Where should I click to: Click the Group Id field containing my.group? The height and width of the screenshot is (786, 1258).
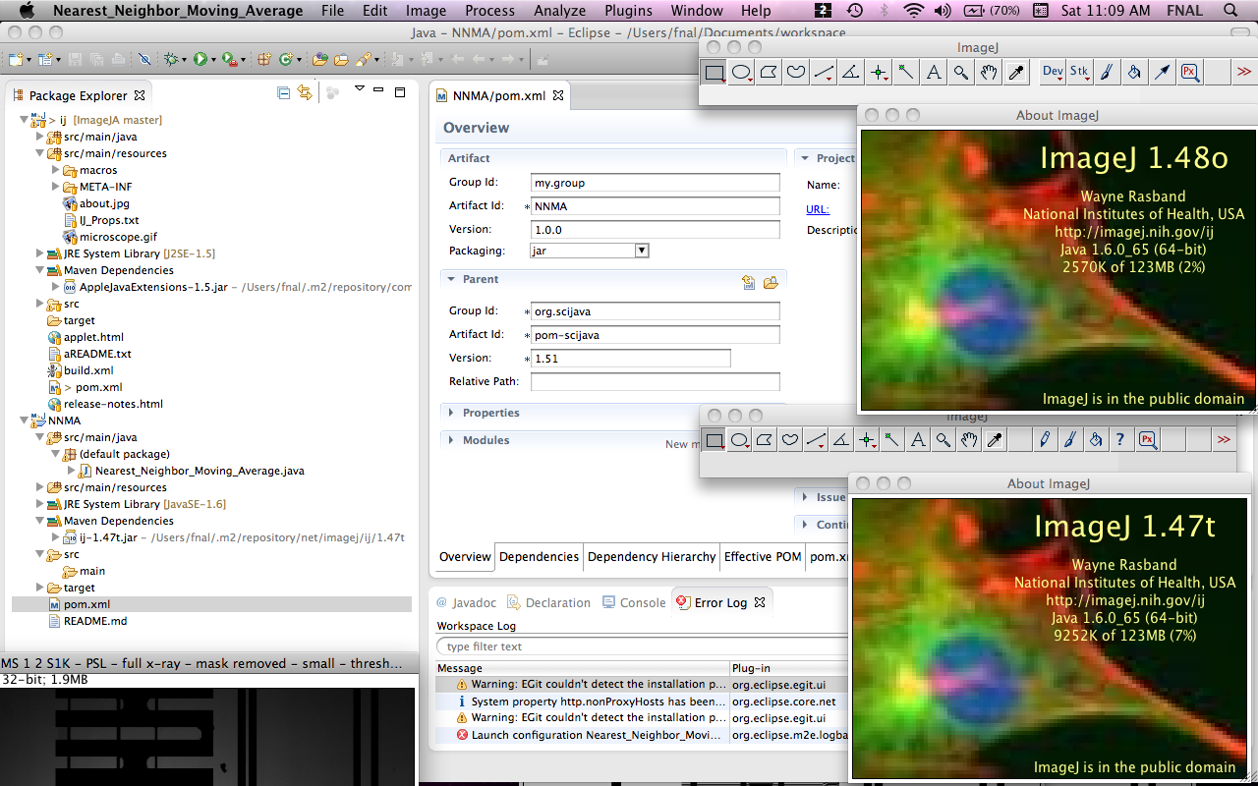[x=654, y=183]
